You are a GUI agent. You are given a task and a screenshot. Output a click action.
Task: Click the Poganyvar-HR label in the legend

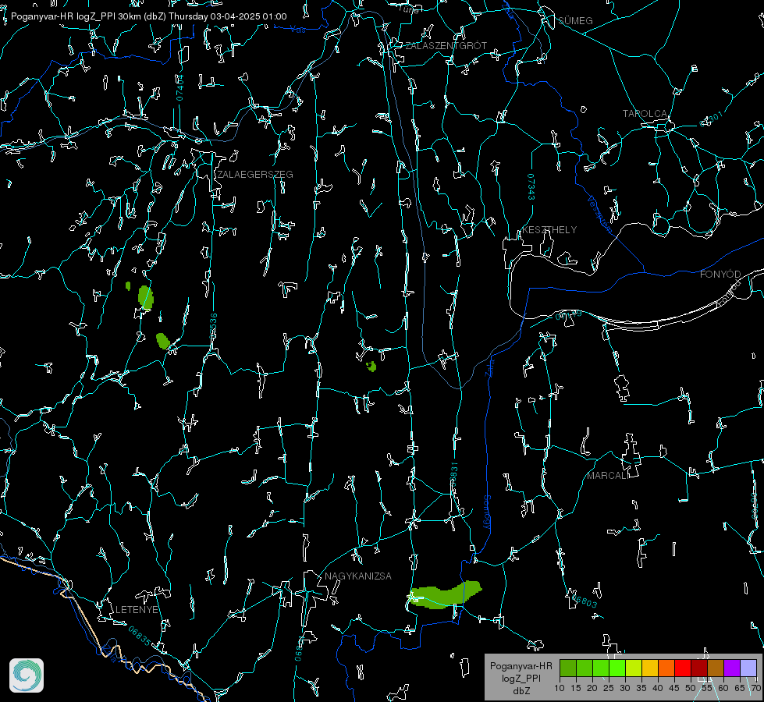coord(521,666)
